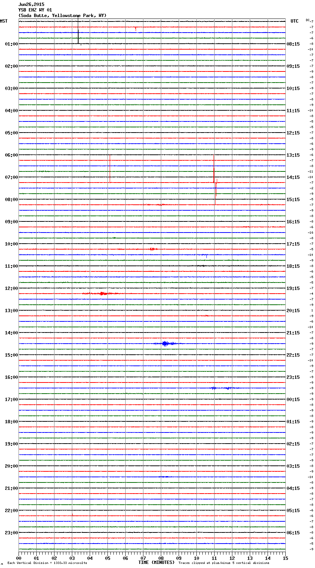Click the station code 'YSB EHZ WY 01'
Screen dimensions: 315x568
coord(35,10)
